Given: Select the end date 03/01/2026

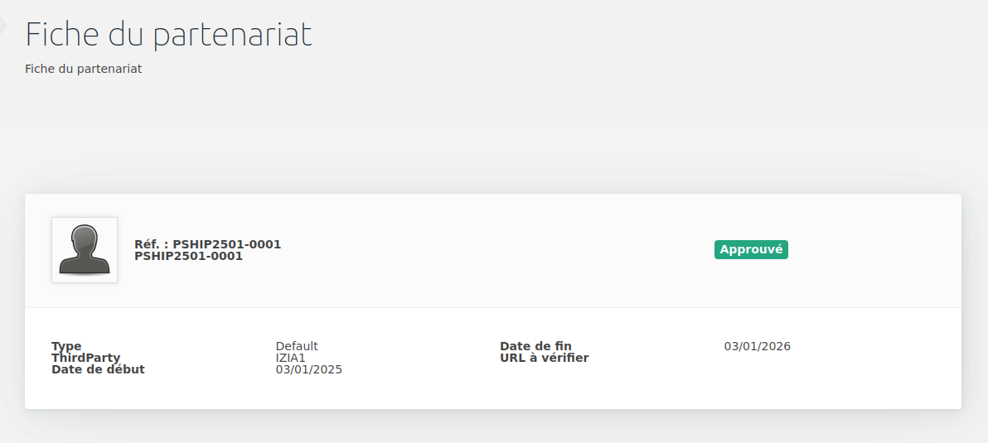Looking at the screenshot, I should [x=758, y=346].
